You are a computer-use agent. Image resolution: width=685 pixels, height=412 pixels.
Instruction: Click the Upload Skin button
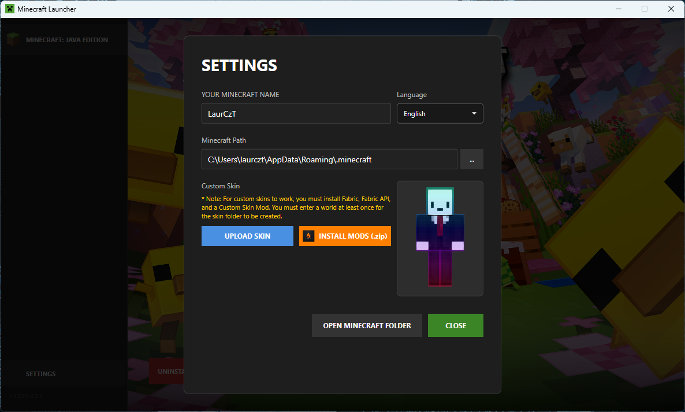tap(247, 236)
